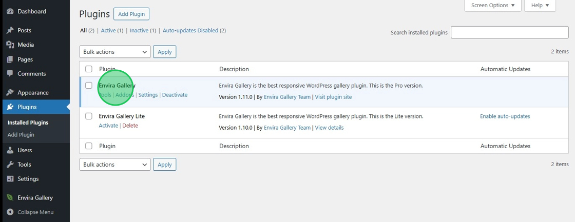This screenshot has width=575, height=222.
Task: Expand the Screen Options panel
Action: click(x=493, y=5)
